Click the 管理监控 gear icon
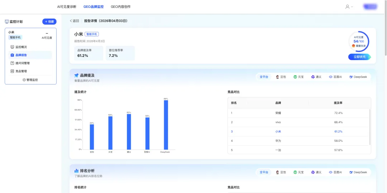The height and width of the screenshot is (193, 387). (x=24, y=80)
